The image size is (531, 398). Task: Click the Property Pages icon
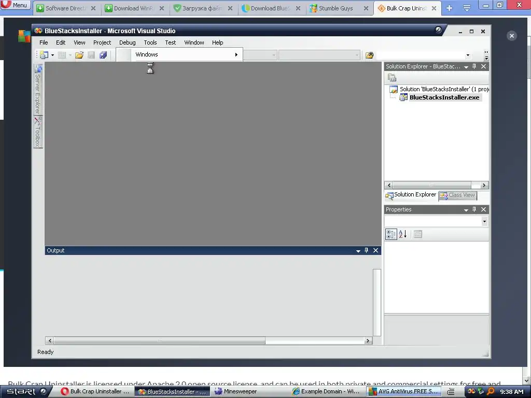(x=418, y=234)
